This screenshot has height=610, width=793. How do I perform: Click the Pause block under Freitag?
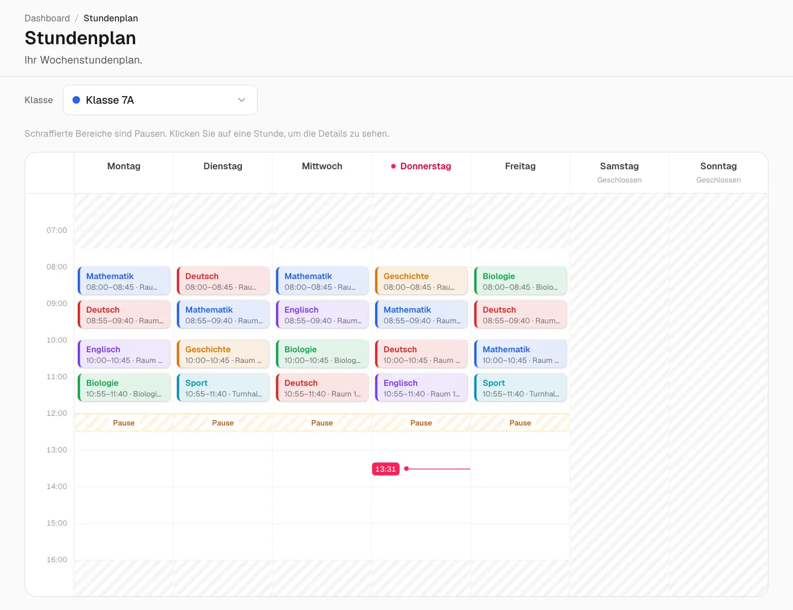(521, 423)
